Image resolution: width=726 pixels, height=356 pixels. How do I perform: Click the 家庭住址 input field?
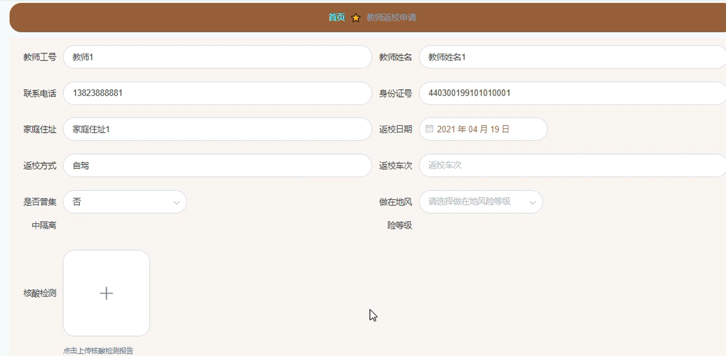tap(217, 129)
